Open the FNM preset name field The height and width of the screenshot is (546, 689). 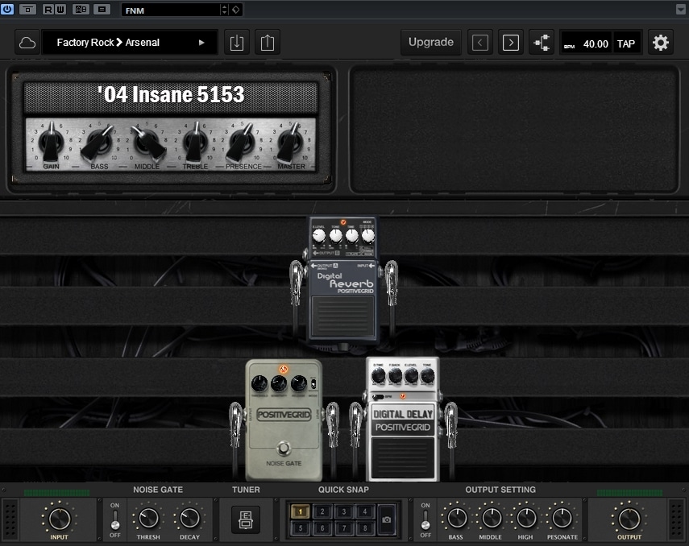[x=171, y=10]
